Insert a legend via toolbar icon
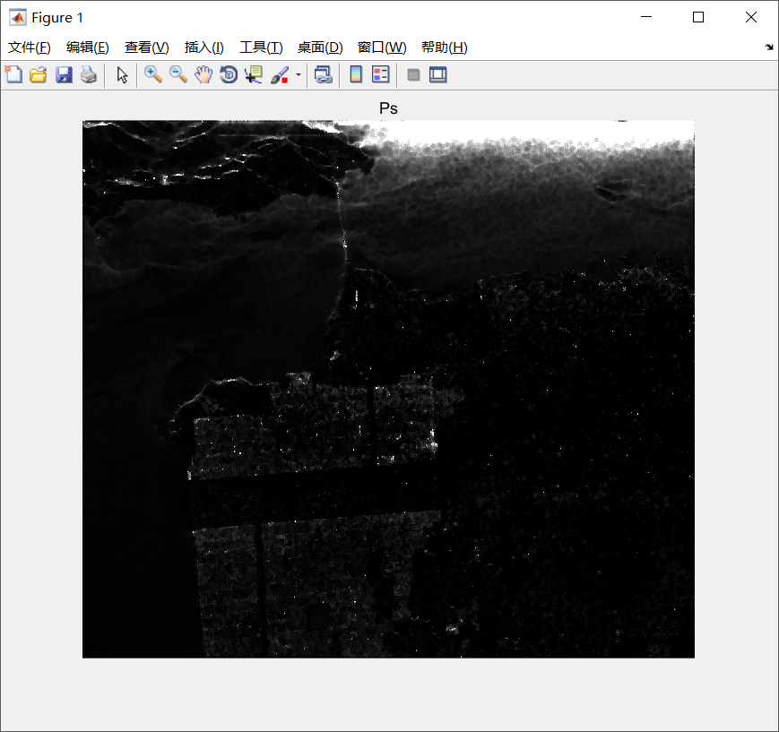 tap(381, 74)
